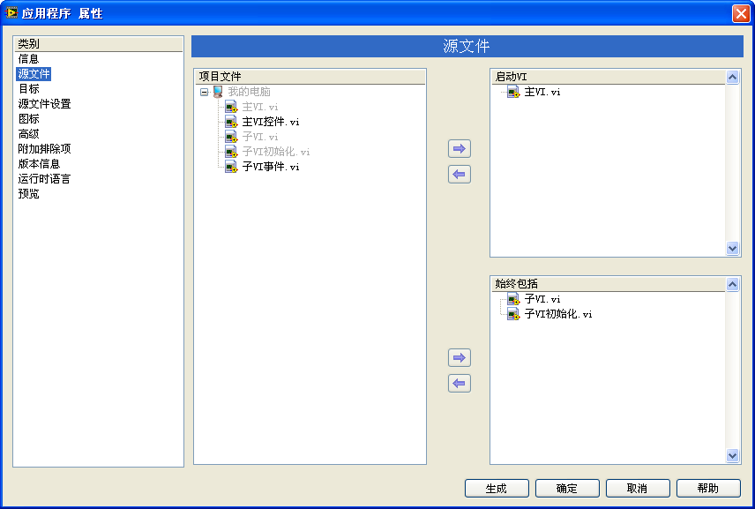The width and height of the screenshot is (755, 509).
Task: Click the 取消 button
Action: (x=637, y=489)
